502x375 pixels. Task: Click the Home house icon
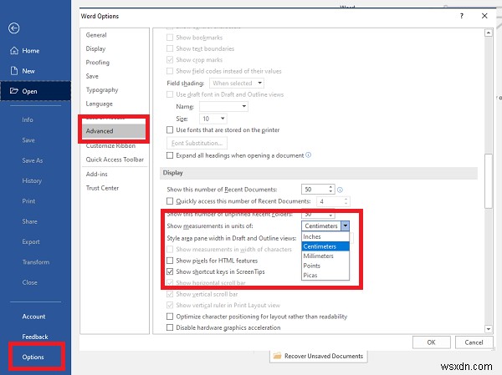(14, 50)
